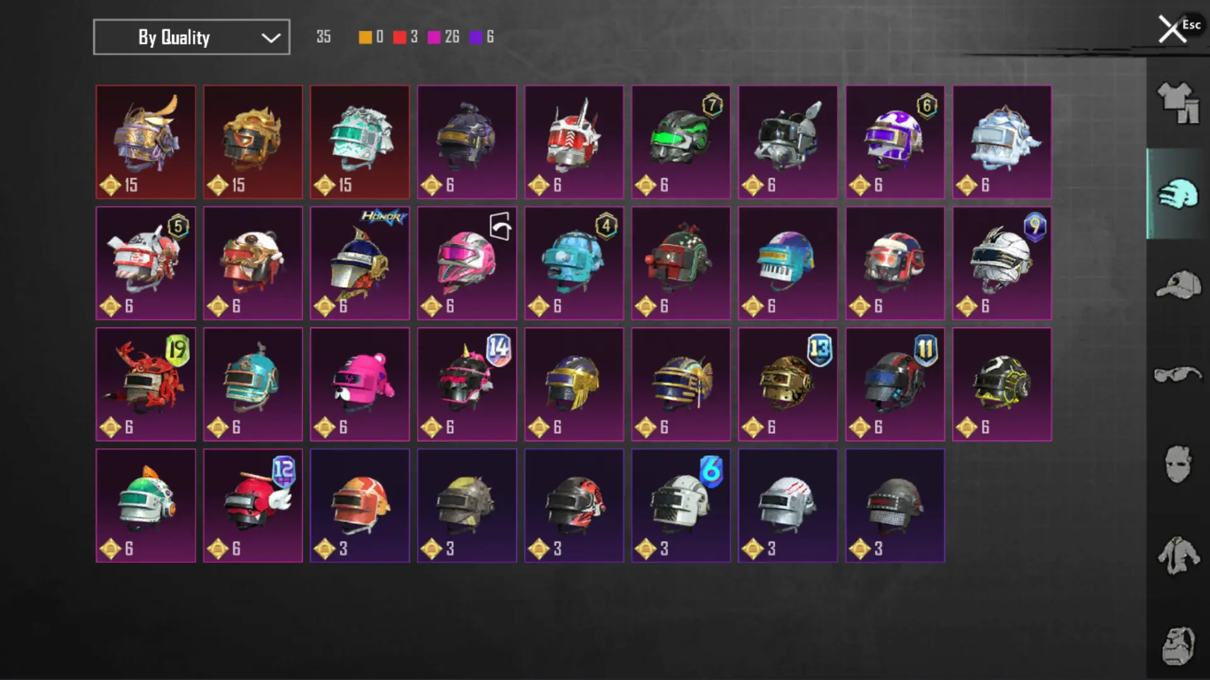
Task: Filter by the orange quality swatch
Action: pos(365,37)
